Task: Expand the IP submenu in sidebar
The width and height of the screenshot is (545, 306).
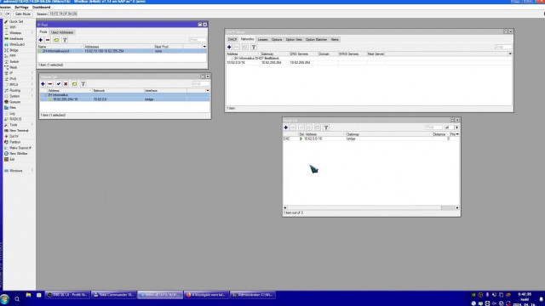Action: click(x=18, y=73)
